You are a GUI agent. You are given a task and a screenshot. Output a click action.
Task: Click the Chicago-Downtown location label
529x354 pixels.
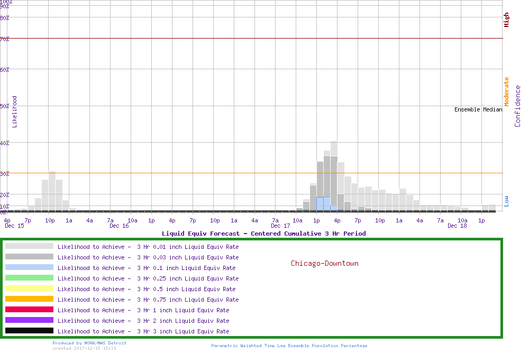(324, 263)
